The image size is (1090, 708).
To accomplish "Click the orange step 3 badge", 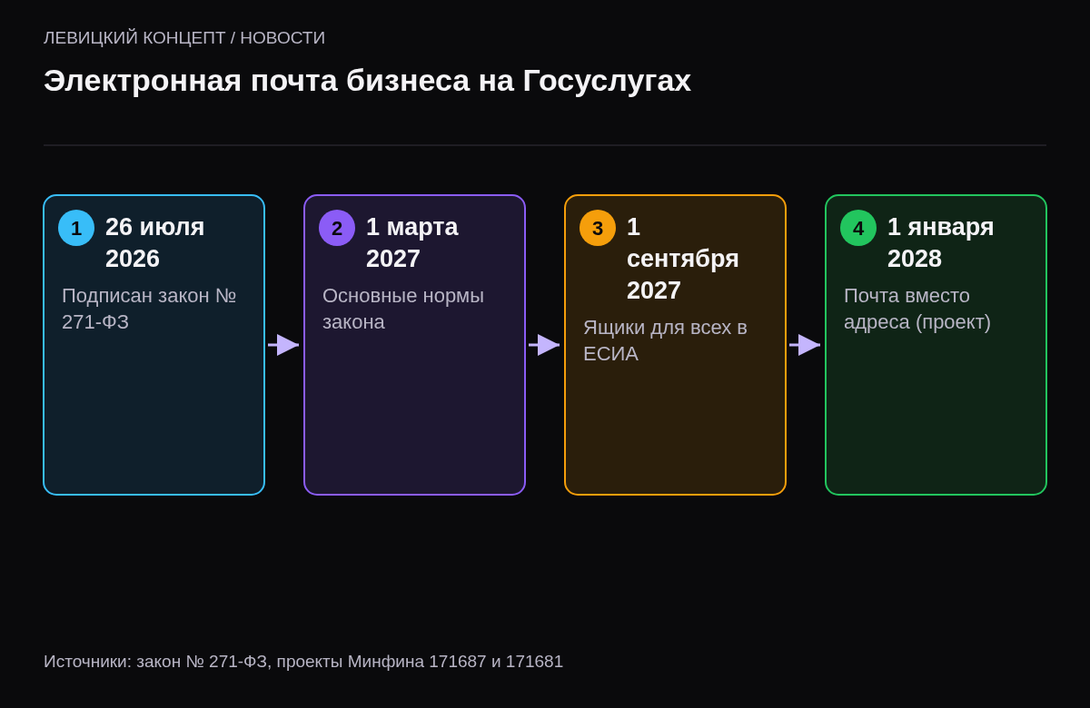I will click(598, 228).
